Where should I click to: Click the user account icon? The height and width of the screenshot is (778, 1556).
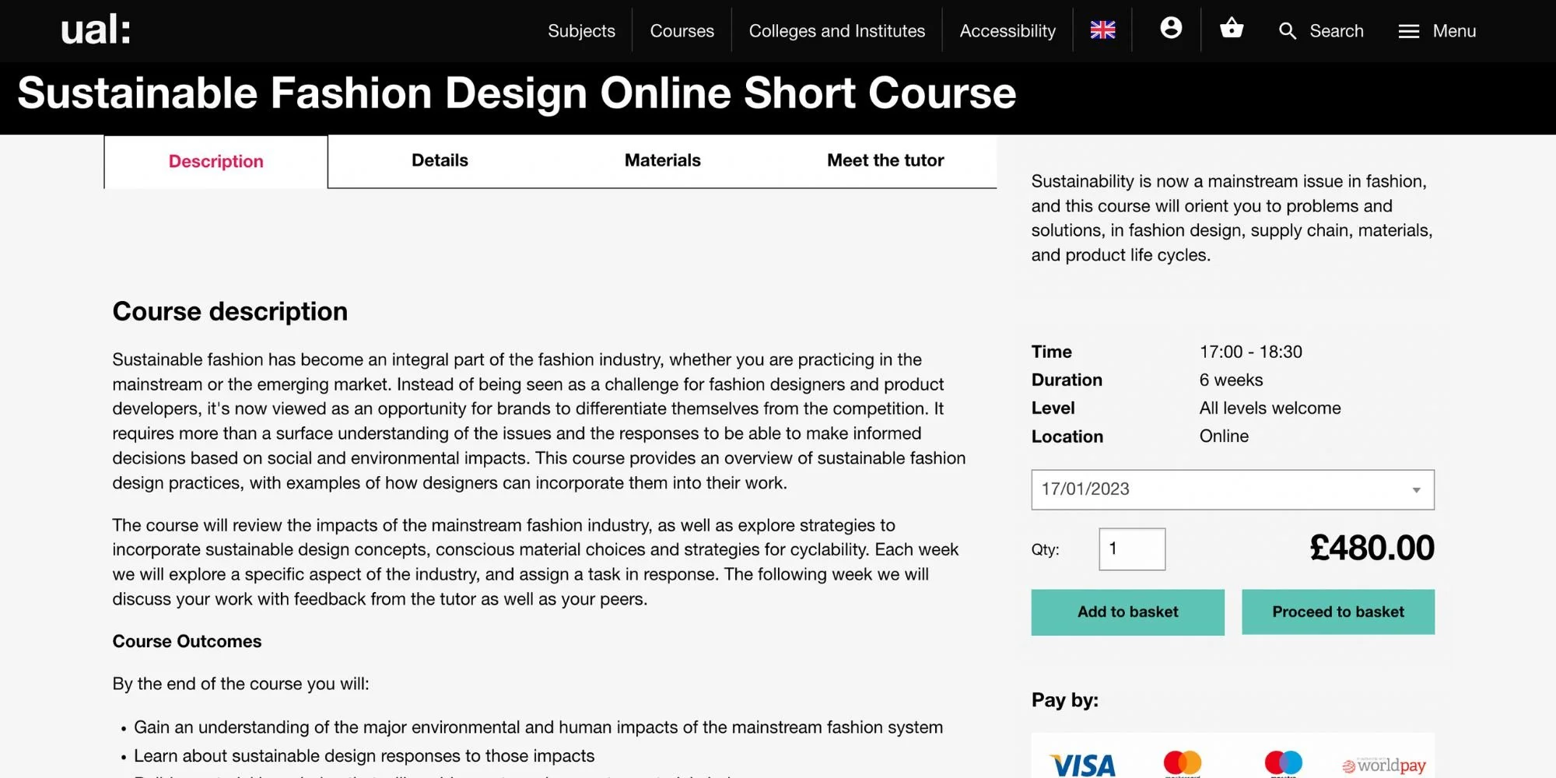point(1172,30)
